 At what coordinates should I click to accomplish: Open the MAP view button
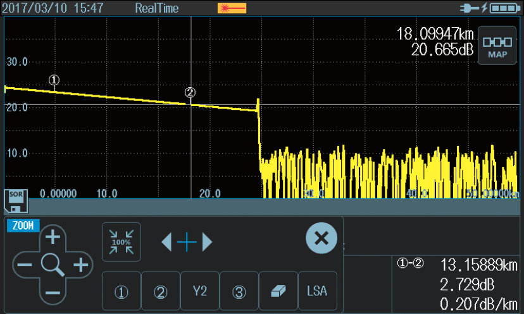(x=497, y=46)
